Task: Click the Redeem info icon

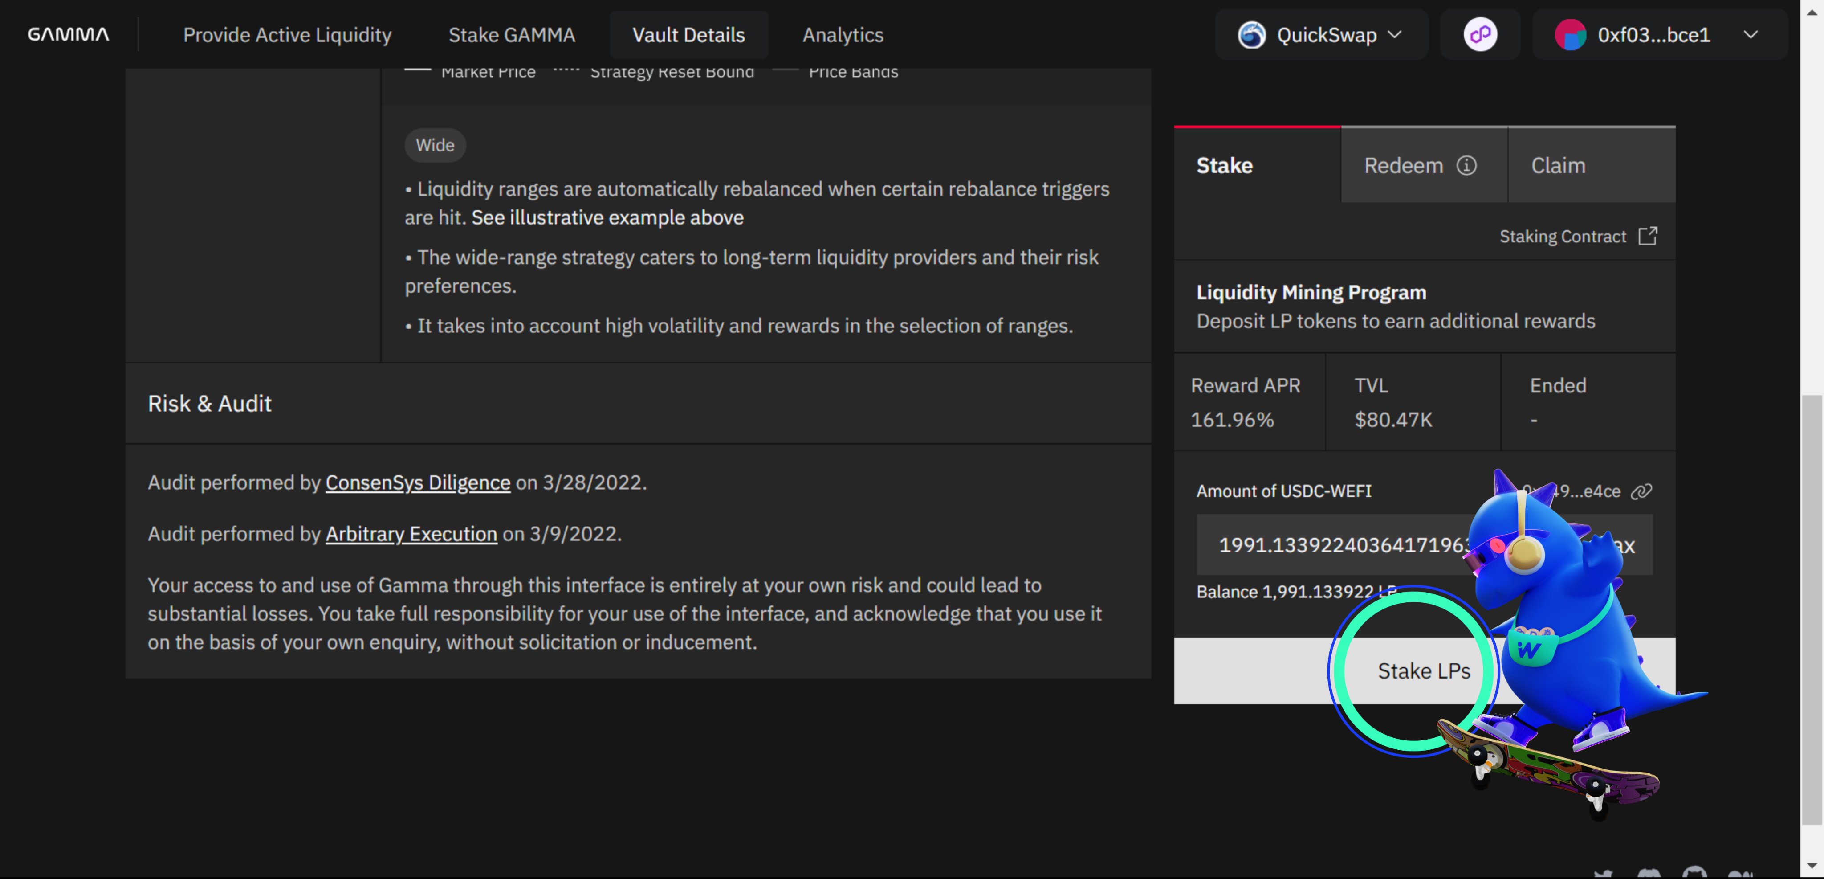Action: (1466, 165)
